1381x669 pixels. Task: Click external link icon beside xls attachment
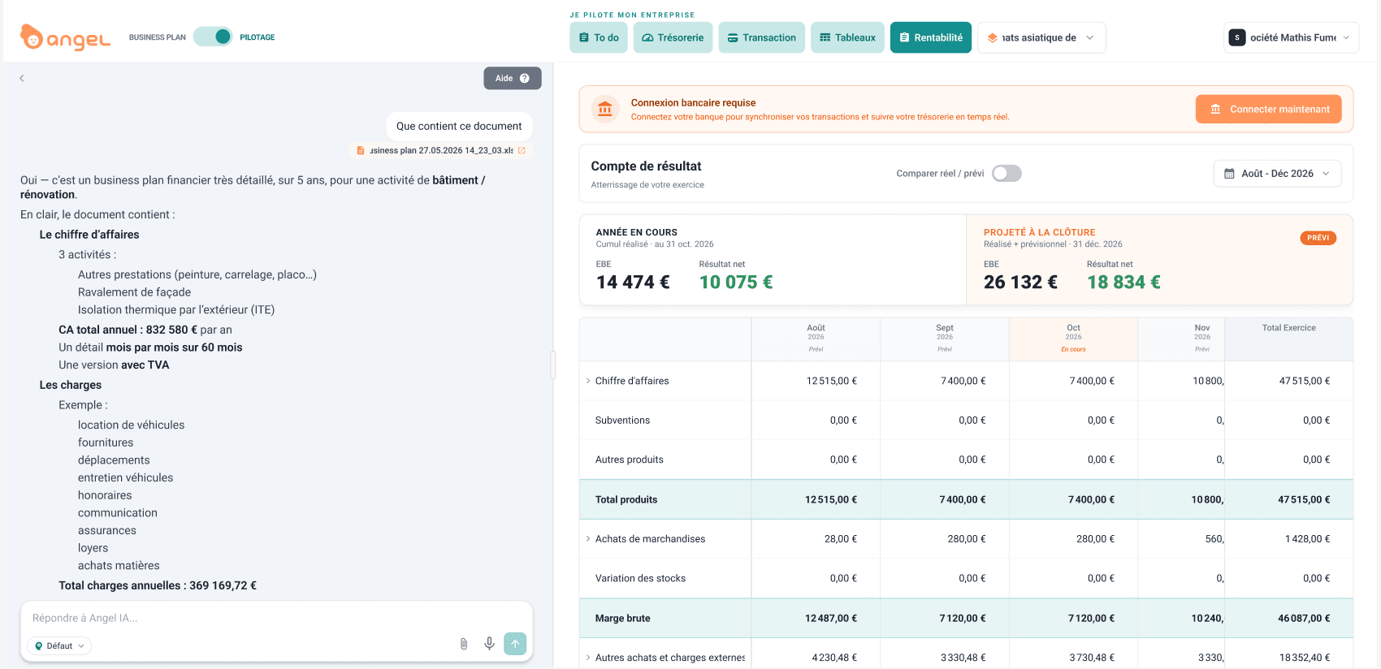522,150
